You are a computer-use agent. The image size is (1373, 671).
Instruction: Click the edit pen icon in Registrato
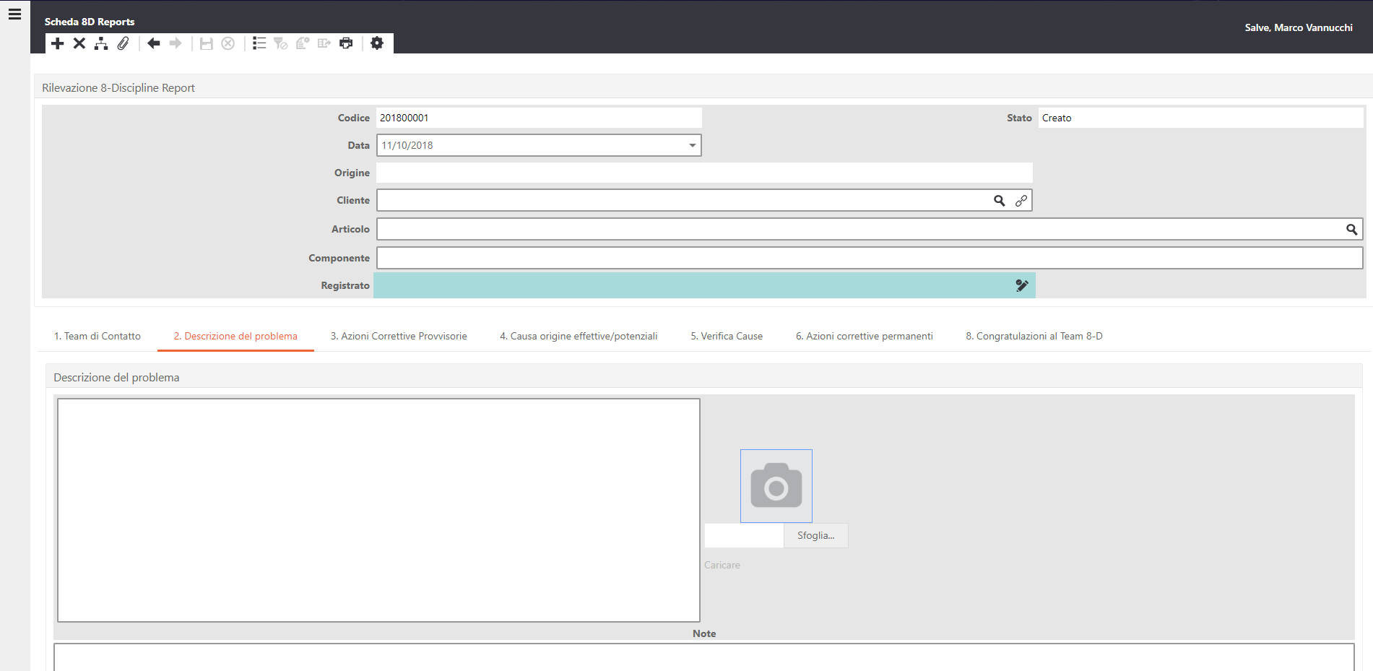[1021, 286]
